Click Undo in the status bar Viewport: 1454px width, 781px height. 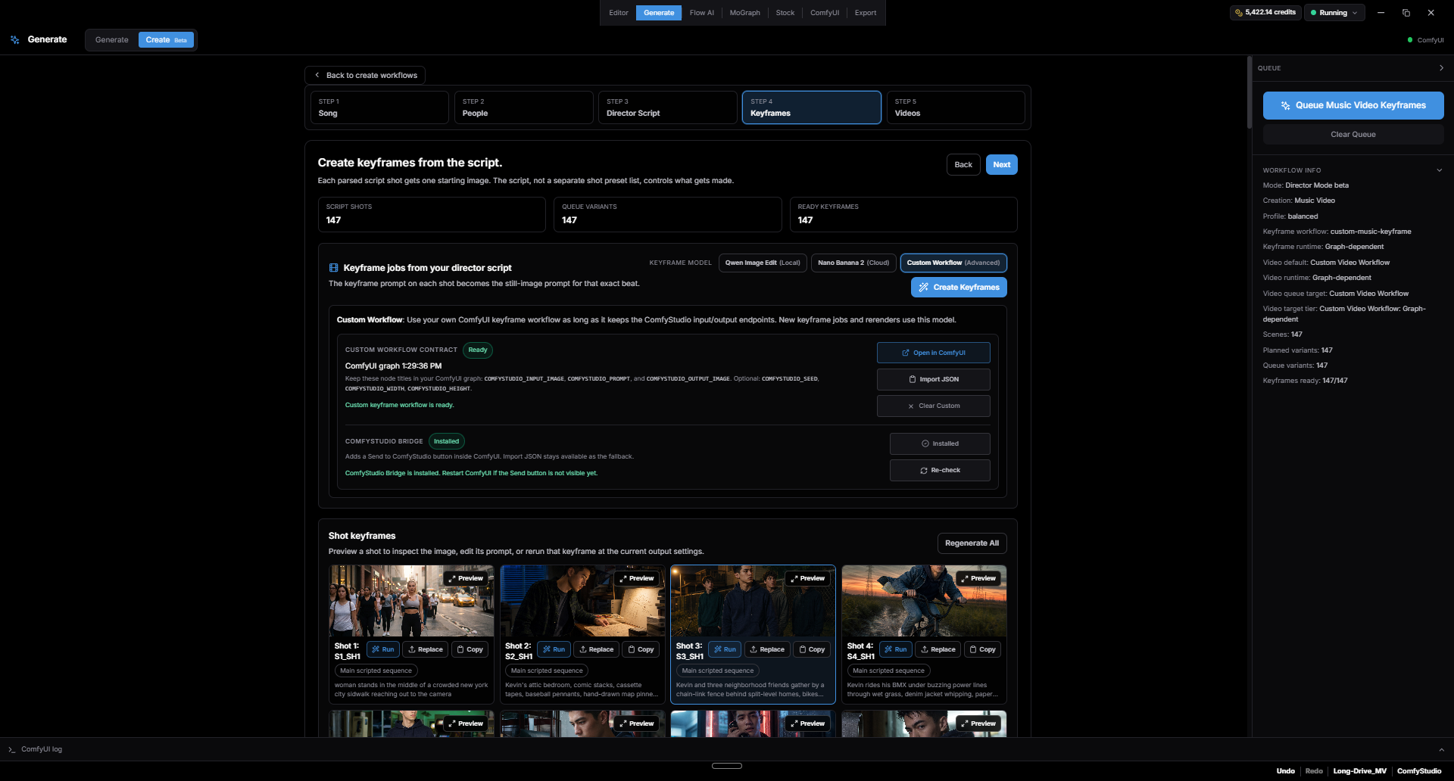click(x=1285, y=771)
